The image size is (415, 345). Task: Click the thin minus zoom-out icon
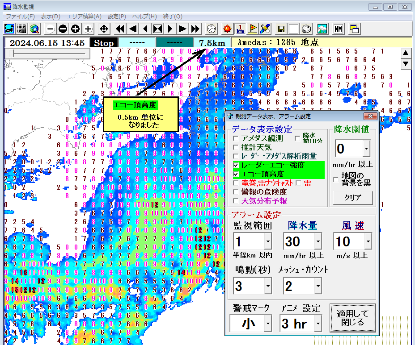tap(50, 29)
